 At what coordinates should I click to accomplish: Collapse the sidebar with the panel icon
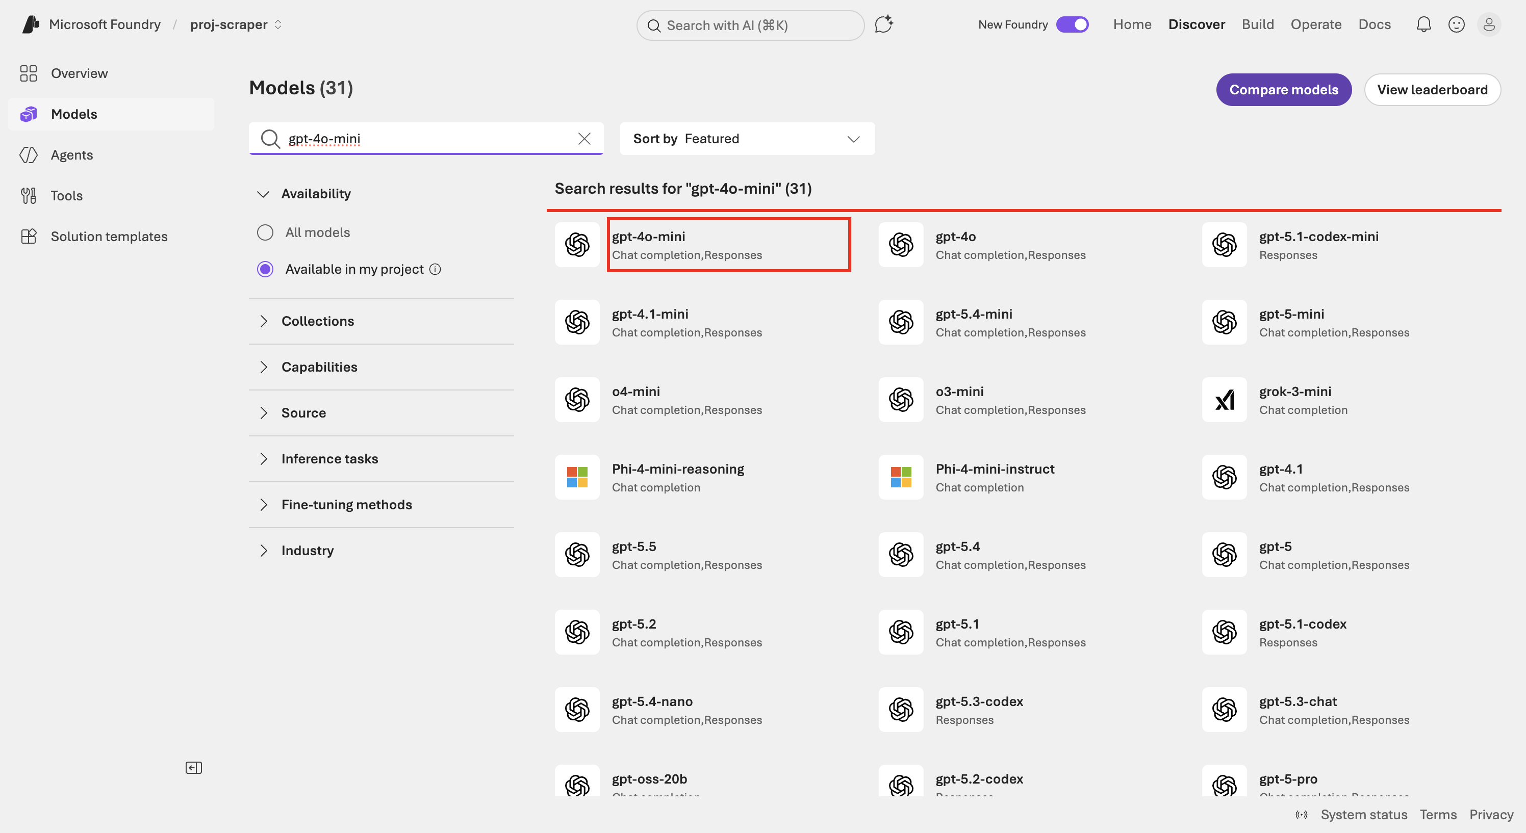(x=194, y=768)
